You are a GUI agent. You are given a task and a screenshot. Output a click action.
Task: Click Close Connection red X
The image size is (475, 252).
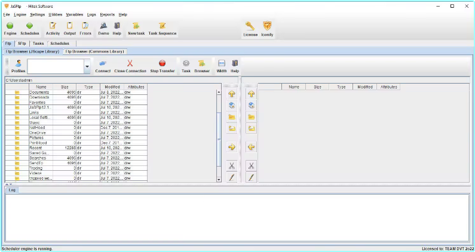tap(130, 66)
